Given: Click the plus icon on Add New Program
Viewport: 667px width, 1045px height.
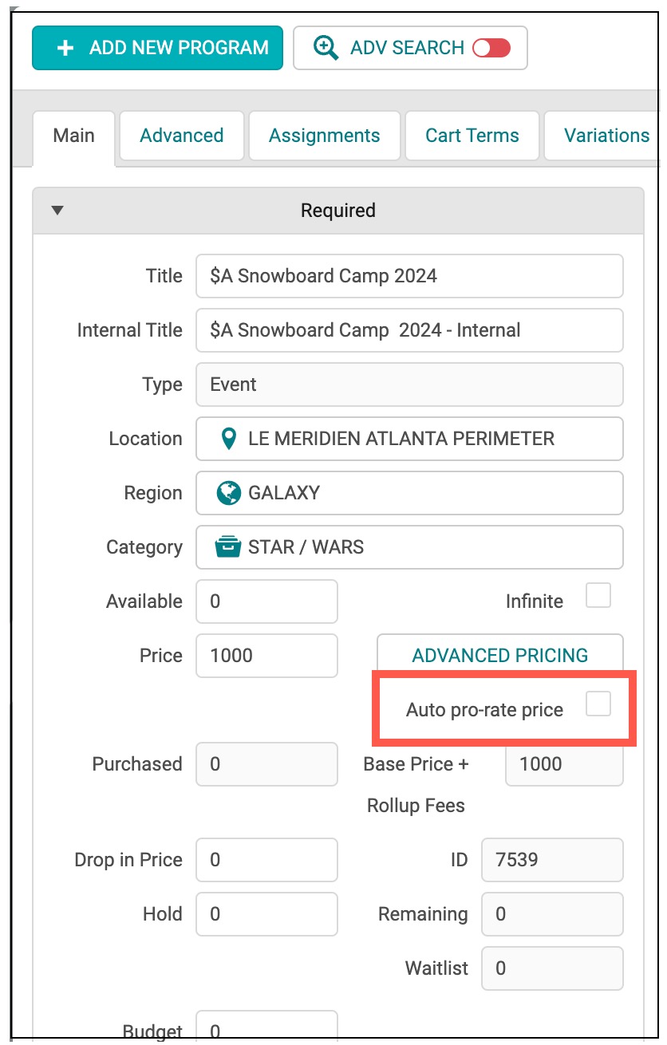Looking at the screenshot, I should 65,48.
